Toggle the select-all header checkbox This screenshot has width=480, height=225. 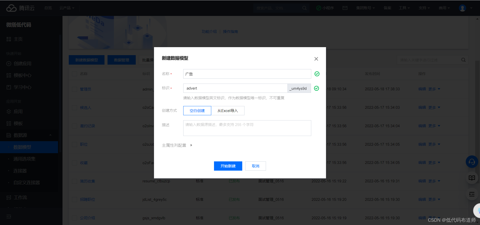74,74
